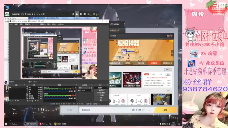228x128 pixels.
Task: Click the 麦克风/Aux volume slider
Action: (57, 91)
